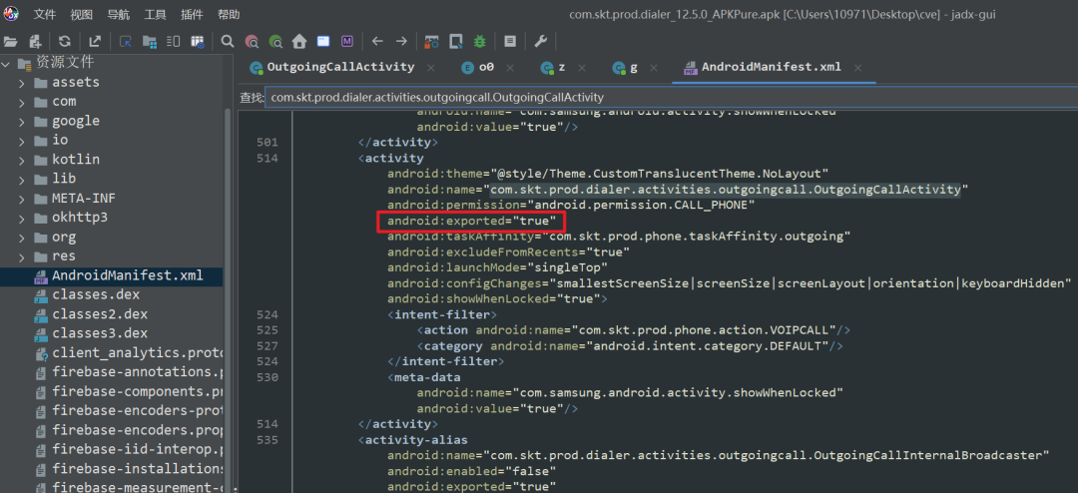The width and height of the screenshot is (1078, 493).
Task: Click the blue Application class icon
Action: tap(323, 41)
